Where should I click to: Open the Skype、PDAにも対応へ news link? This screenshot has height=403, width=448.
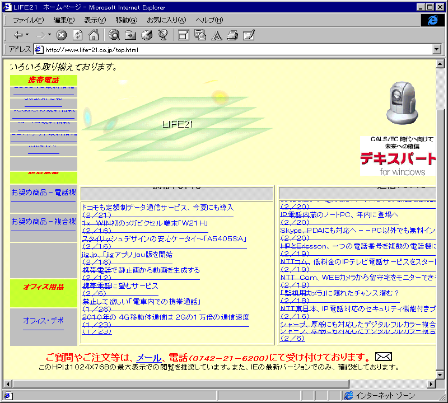click(x=358, y=231)
